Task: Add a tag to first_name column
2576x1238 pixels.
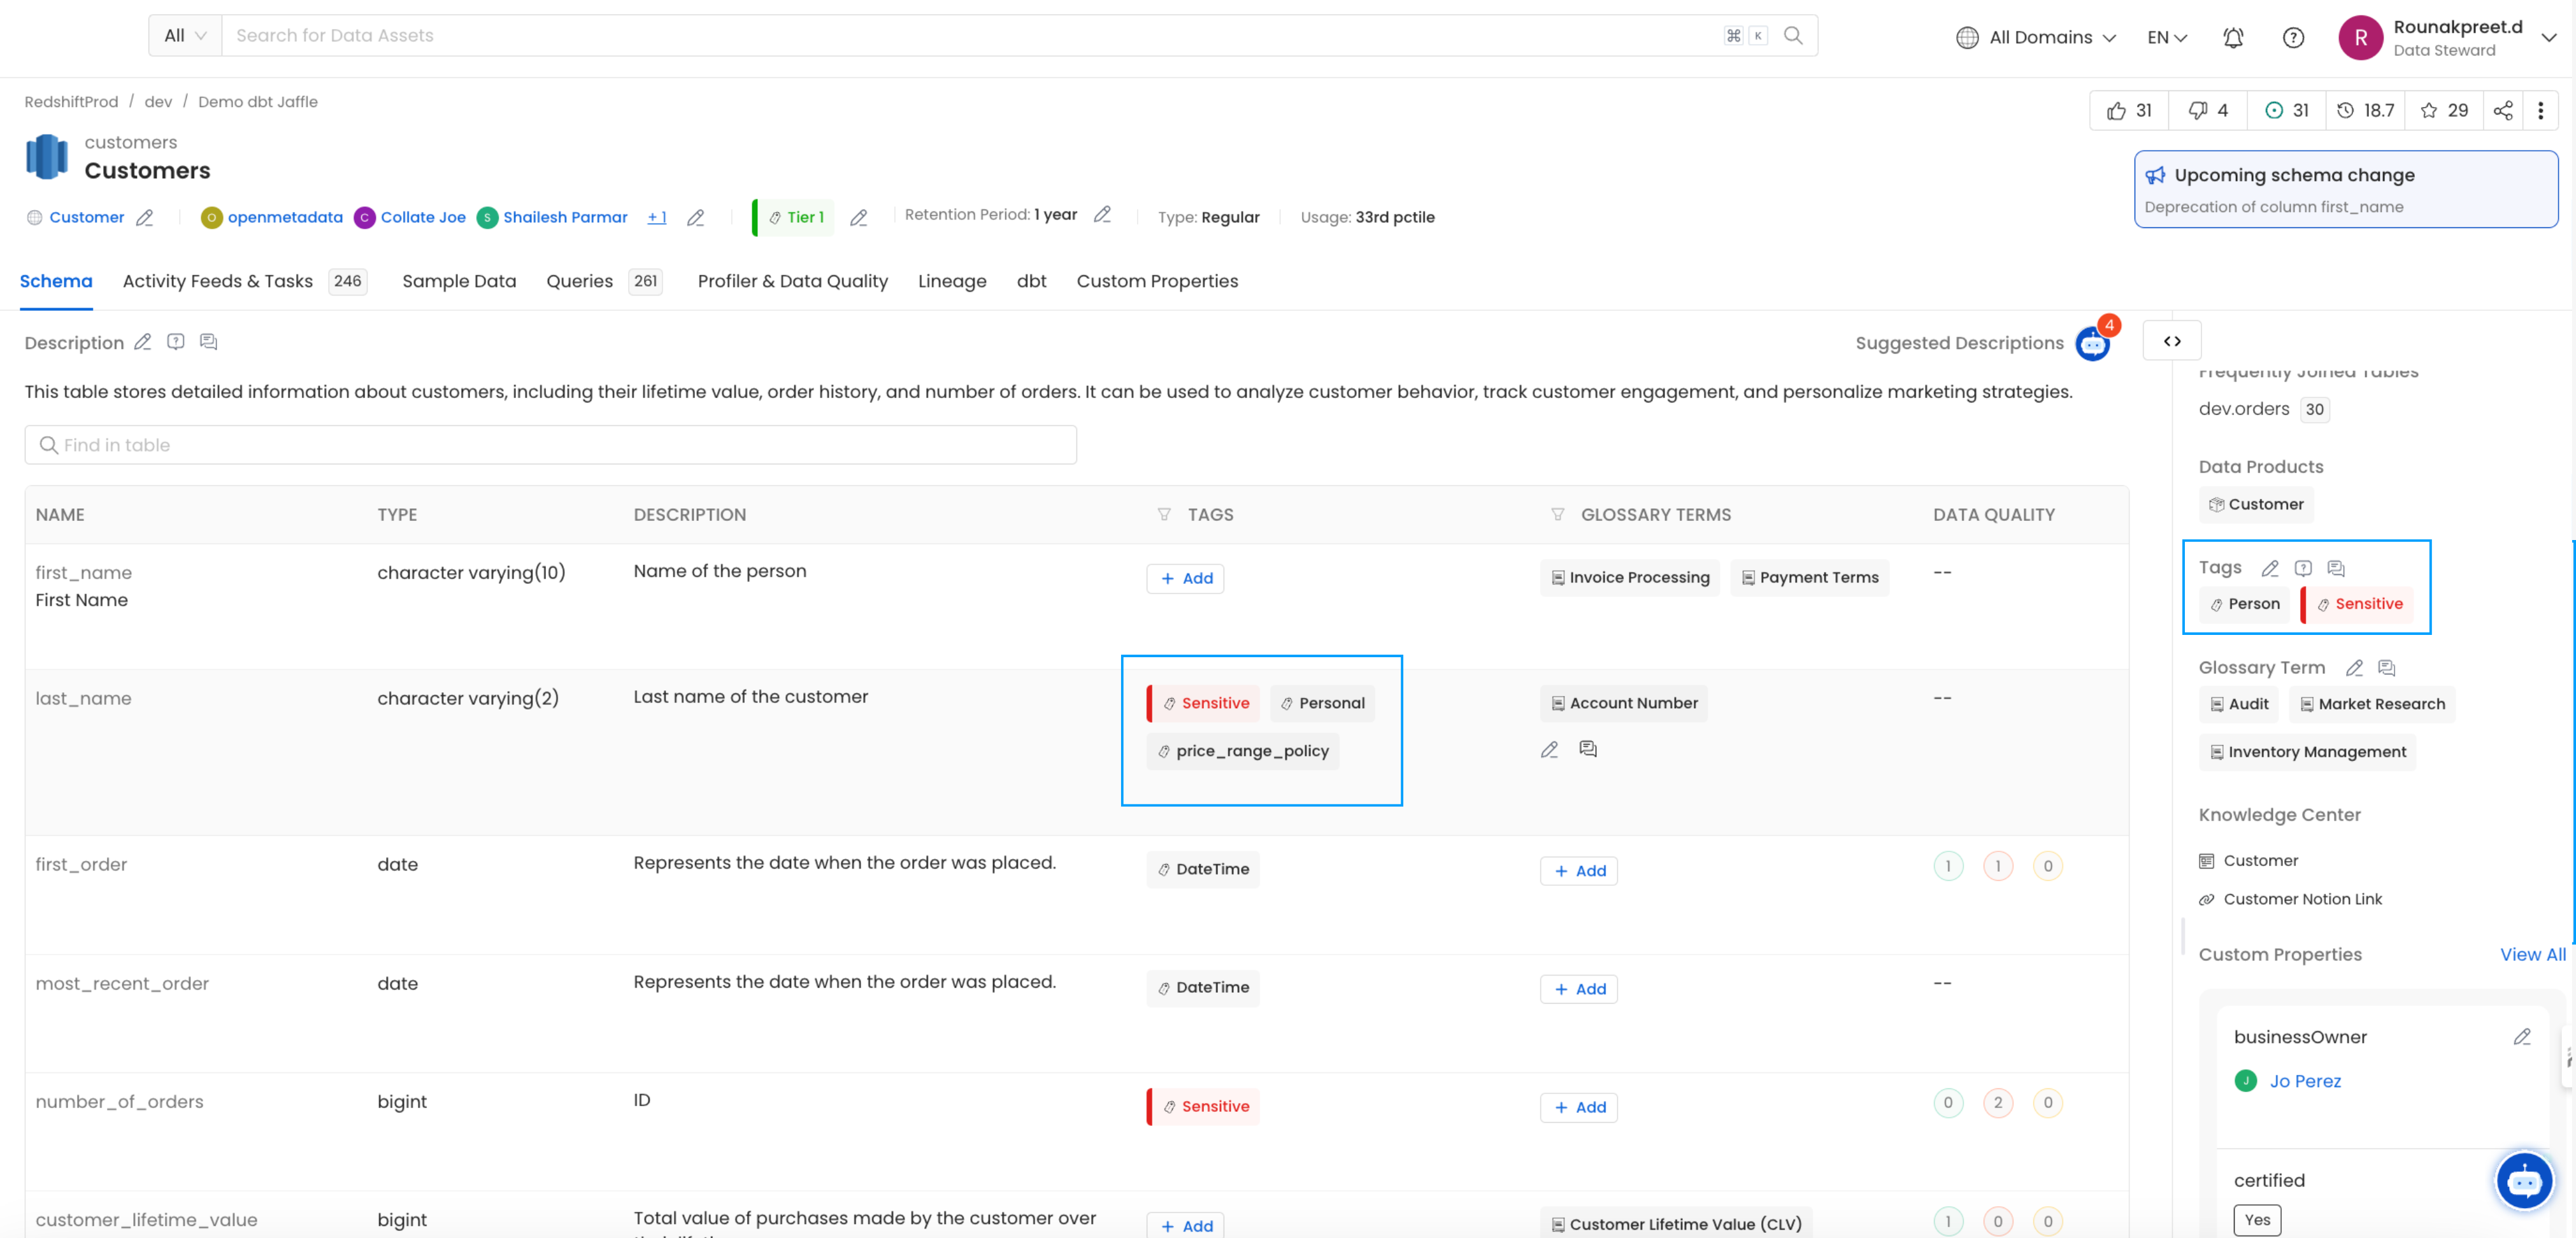Action: (x=1185, y=578)
